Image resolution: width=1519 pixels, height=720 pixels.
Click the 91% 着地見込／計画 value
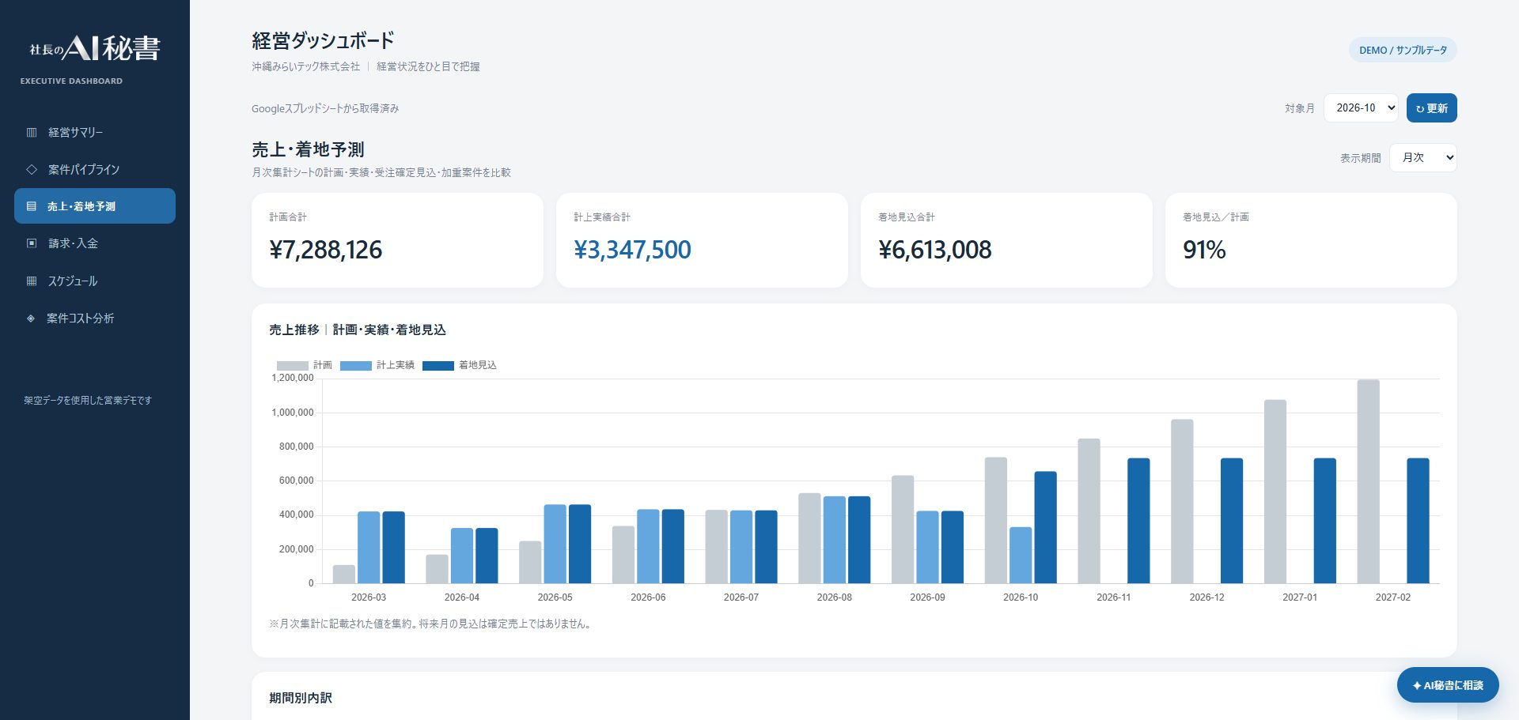1204,250
